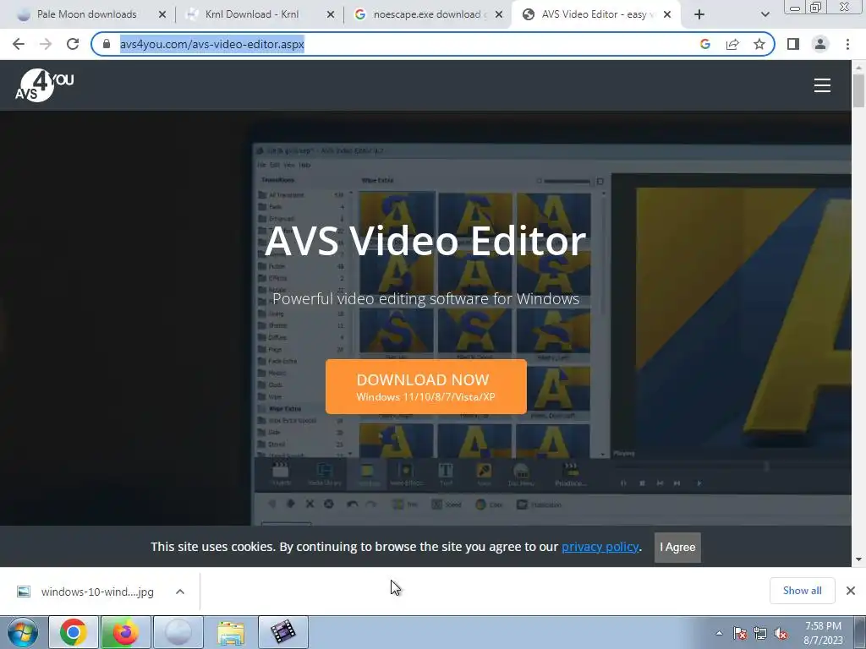866x649 pixels.
Task: Select the AVS Video Editor tab
Action: pos(595,14)
